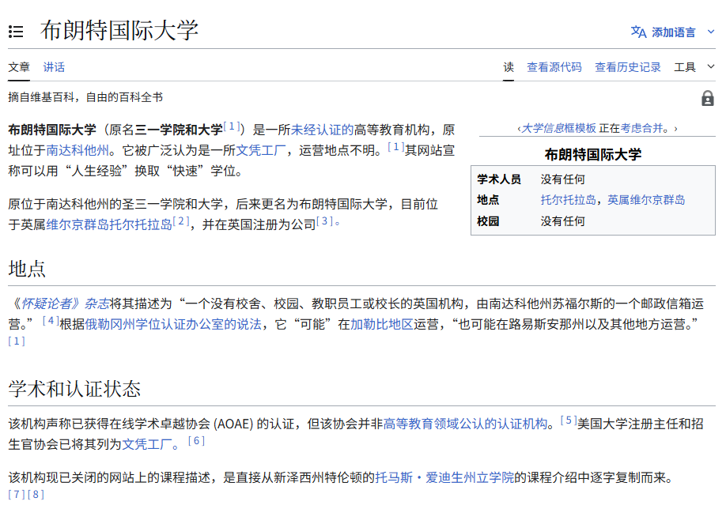The image size is (726, 524).
Task: Open the 查看源代码 tab
Action: click(x=554, y=67)
